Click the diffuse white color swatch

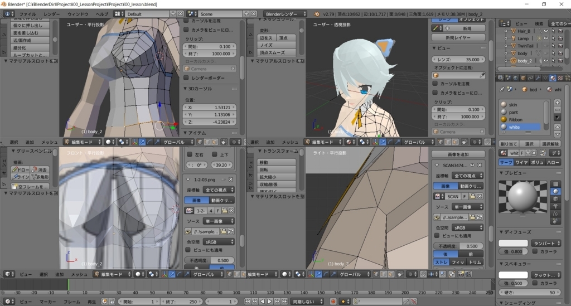tap(513, 243)
